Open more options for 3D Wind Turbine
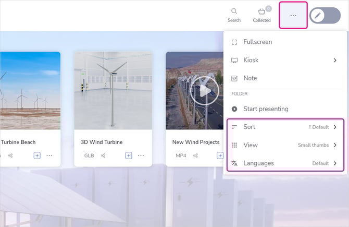Screen dimensions: 349x227 141,156
